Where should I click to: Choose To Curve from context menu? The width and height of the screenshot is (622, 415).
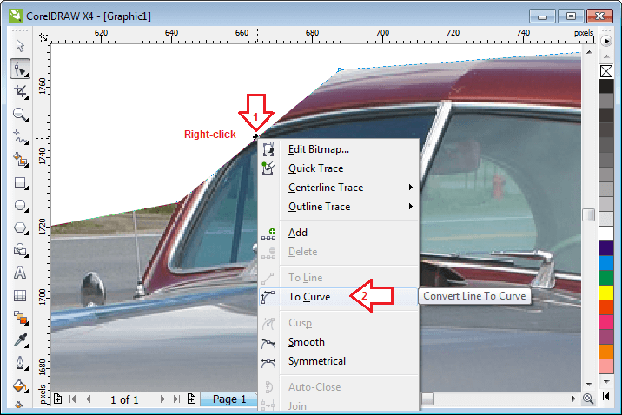[x=309, y=297]
